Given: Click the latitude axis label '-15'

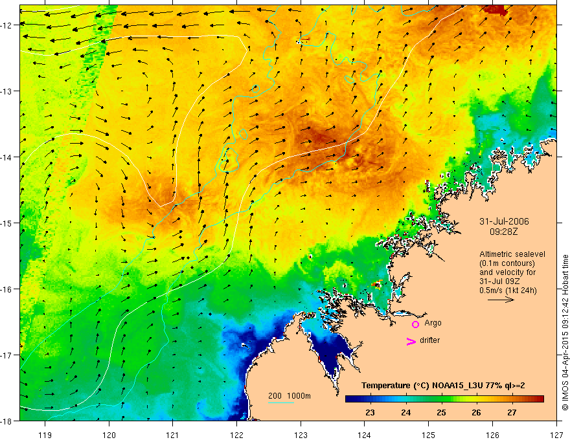Looking at the screenshot, I should [x=6, y=223].
